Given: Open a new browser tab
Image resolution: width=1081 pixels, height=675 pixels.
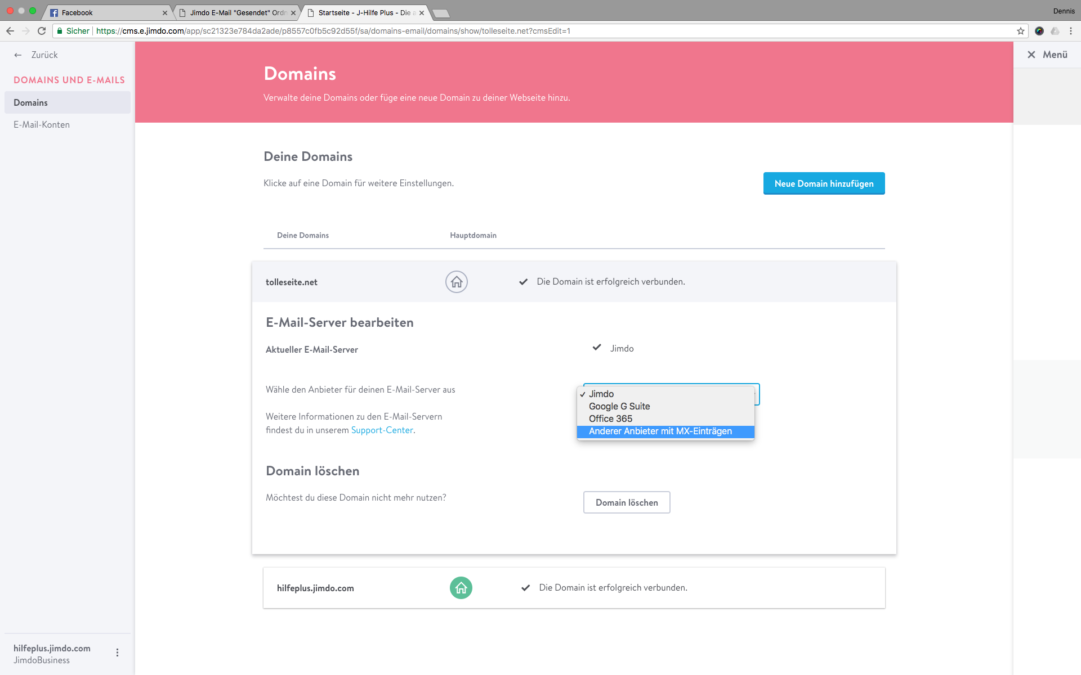Looking at the screenshot, I should click(x=441, y=13).
